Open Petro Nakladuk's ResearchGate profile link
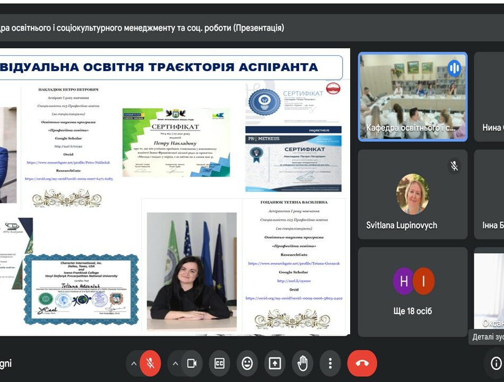 tap(69, 162)
